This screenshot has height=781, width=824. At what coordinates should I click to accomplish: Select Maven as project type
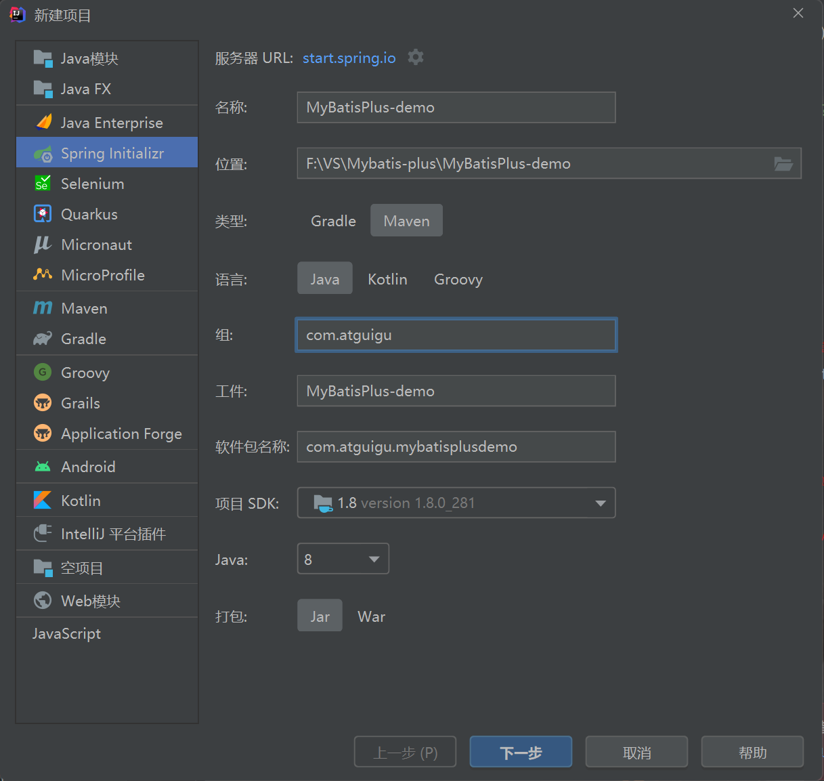point(406,221)
